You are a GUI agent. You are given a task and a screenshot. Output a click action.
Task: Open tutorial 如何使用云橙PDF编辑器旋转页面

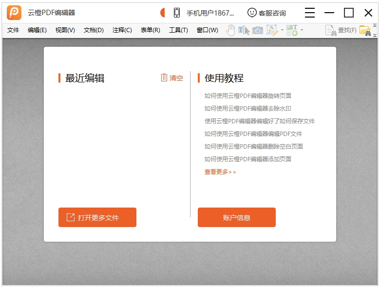click(x=247, y=96)
